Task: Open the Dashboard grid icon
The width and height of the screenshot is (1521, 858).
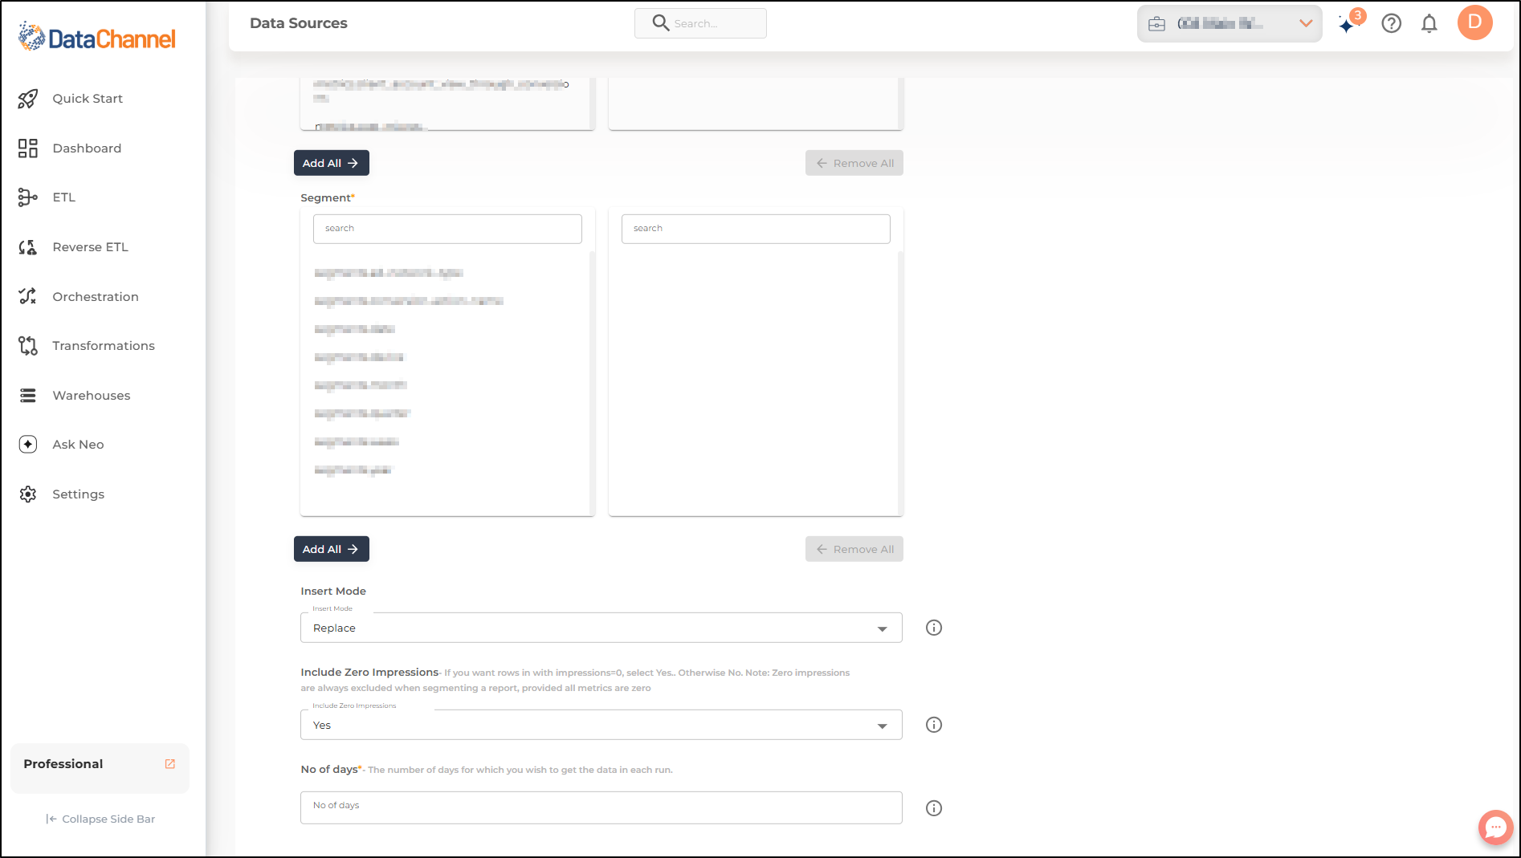Action: 28,148
